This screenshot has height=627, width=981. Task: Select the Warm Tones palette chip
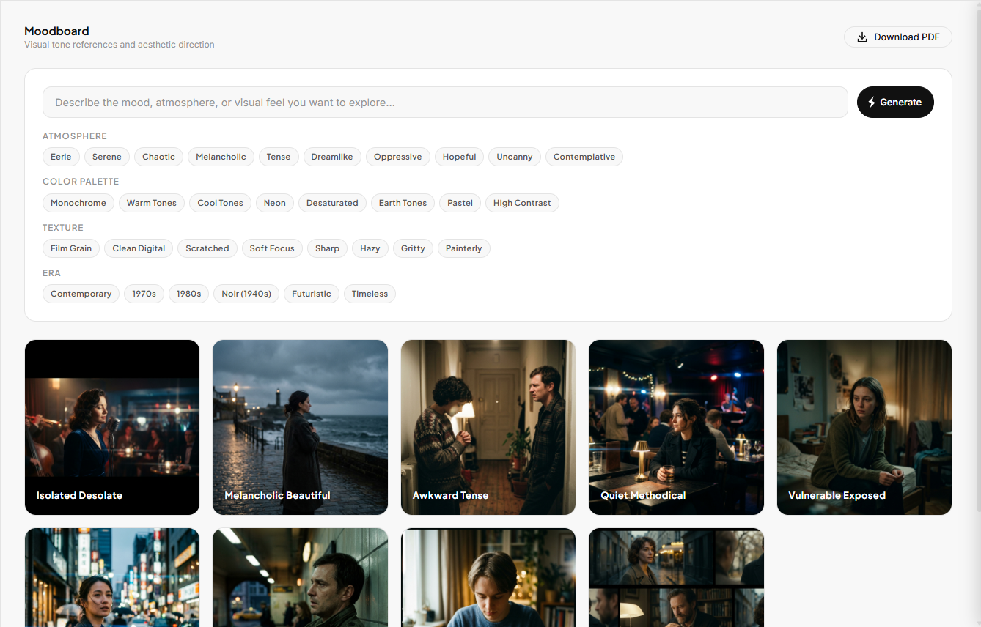point(152,203)
